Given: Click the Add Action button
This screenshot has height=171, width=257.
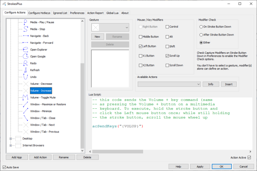Looking at the screenshot, I should tap(40, 157).
